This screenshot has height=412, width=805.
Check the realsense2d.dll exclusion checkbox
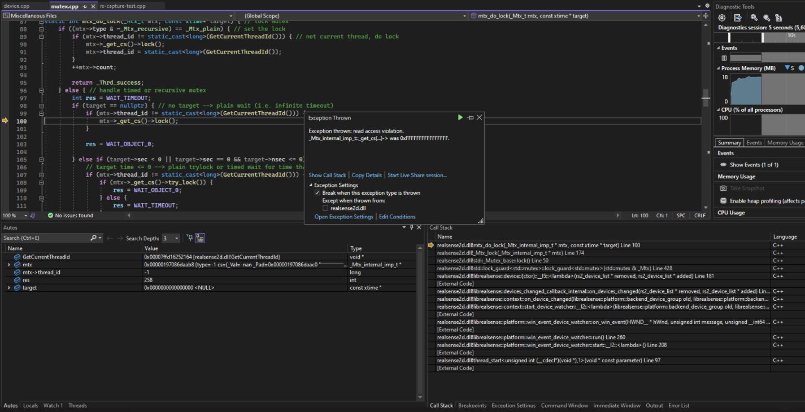pyautogui.click(x=325, y=207)
